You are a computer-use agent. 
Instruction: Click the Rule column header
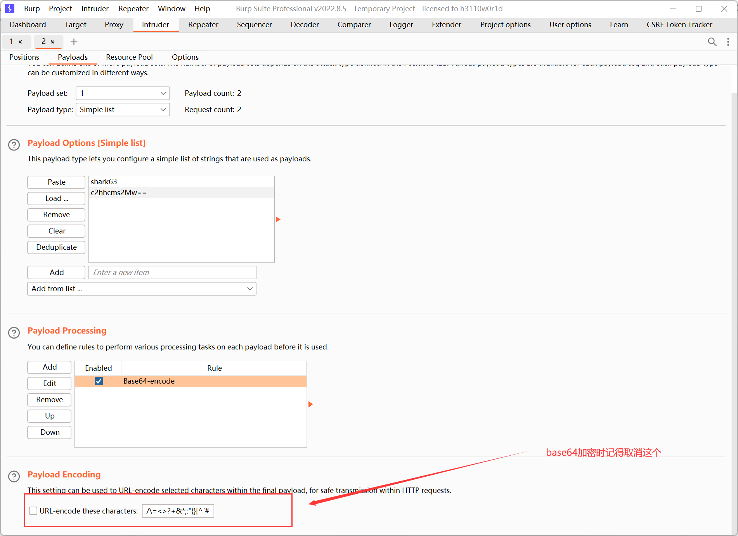[x=214, y=368]
